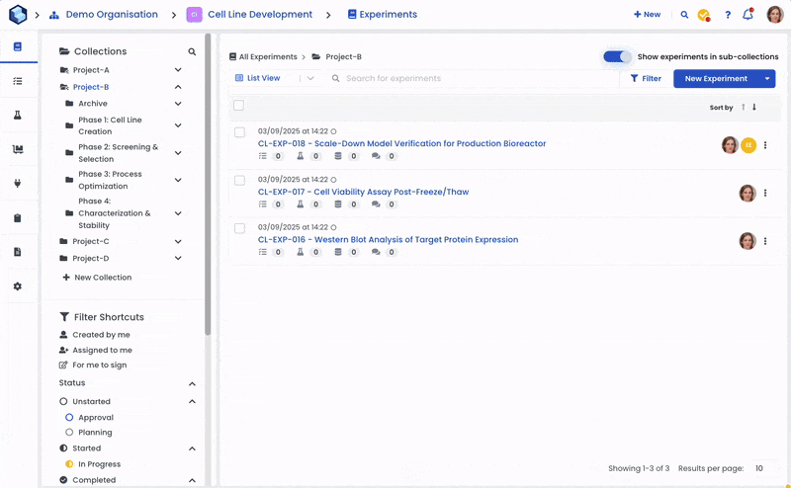Open the notifications bell icon

[x=748, y=14]
